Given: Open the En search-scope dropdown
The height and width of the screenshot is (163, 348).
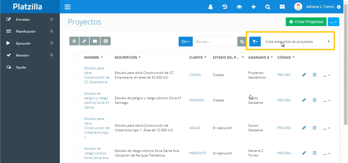Looking at the screenshot, I should coord(186,42).
